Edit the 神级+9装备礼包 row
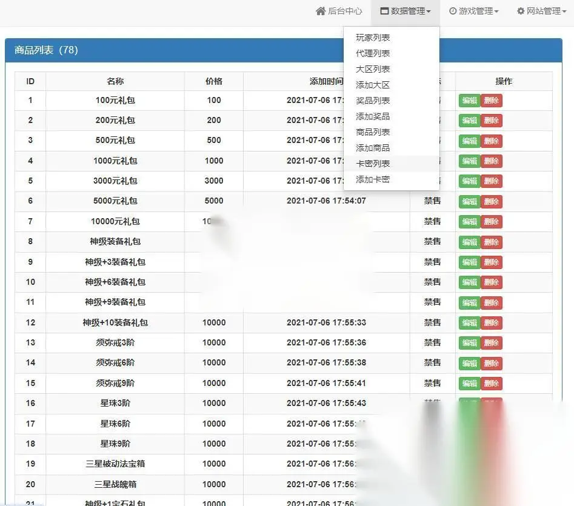Image resolution: width=574 pixels, height=506 pixels. click(x=469, y=302)
